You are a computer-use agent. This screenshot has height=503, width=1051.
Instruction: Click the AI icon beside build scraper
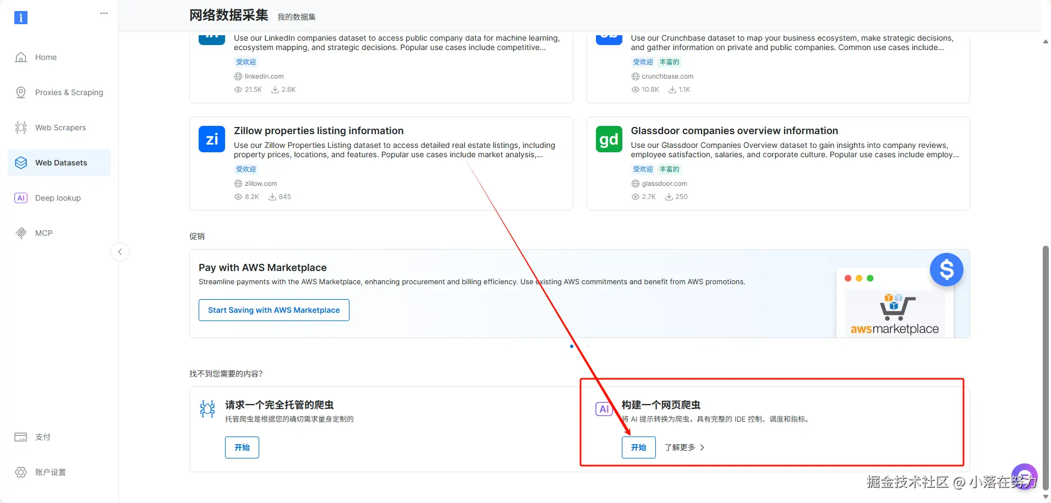coord(604,409)
